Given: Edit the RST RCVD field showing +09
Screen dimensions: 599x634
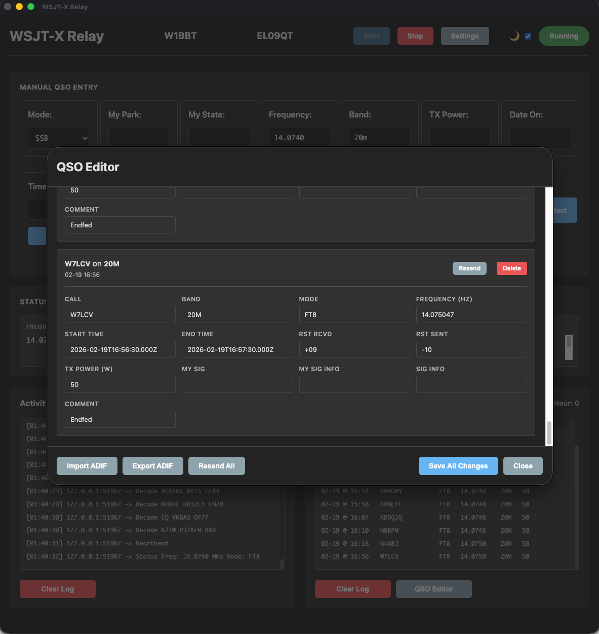Looking at the screenshot, I should pyautogui.click(x=354, y=349).
